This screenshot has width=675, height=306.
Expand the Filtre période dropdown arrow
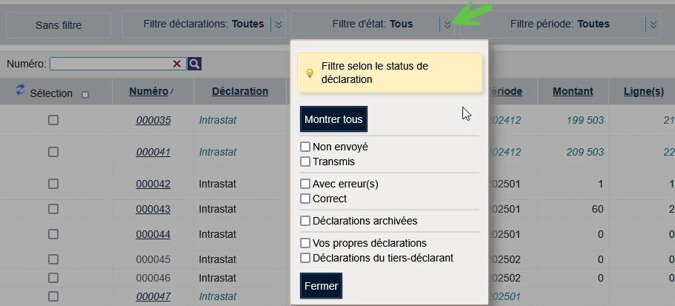point(654,24)
